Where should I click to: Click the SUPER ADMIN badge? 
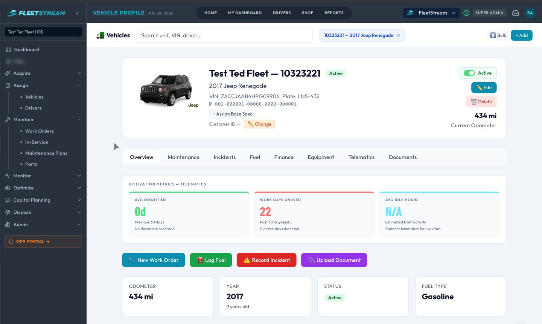click(489, 13)
